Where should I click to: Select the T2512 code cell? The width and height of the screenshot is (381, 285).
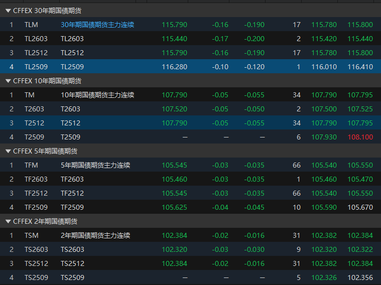coord(34,123)
